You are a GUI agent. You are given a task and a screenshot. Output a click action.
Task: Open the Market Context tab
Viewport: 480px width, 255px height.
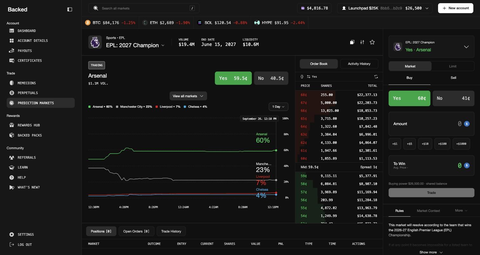(428, 211)
